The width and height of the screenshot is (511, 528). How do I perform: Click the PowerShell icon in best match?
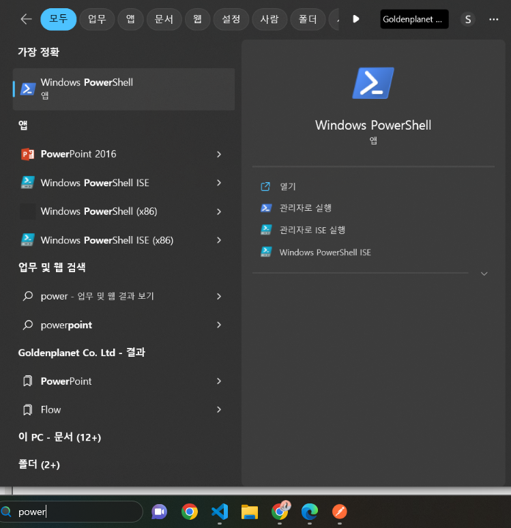pos(27,89)
